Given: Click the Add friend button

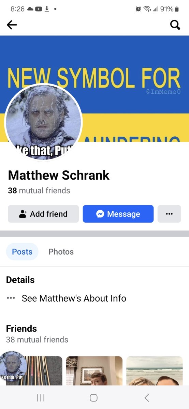Looking at the screenshot, I should point(43,214).
